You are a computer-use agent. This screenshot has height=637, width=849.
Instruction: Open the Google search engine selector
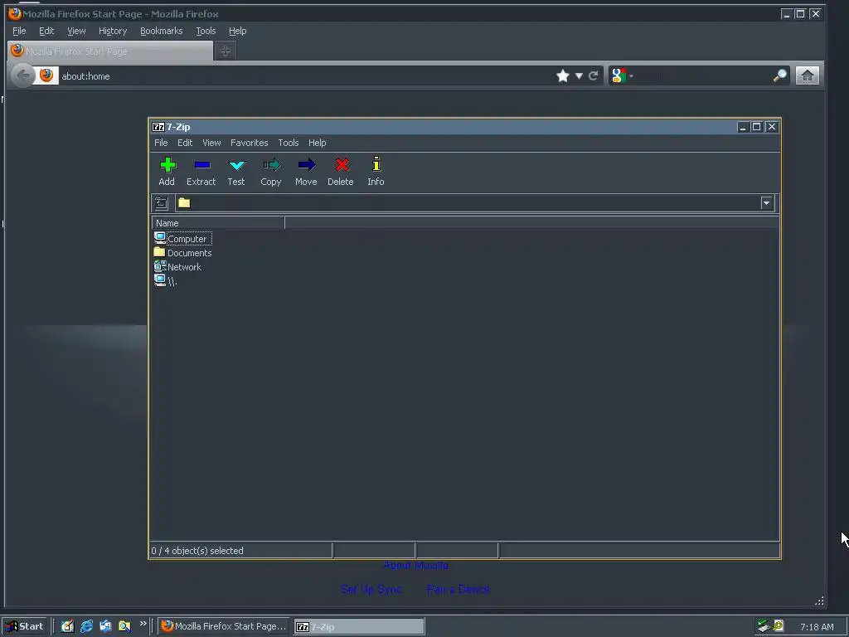coord(622,75)
